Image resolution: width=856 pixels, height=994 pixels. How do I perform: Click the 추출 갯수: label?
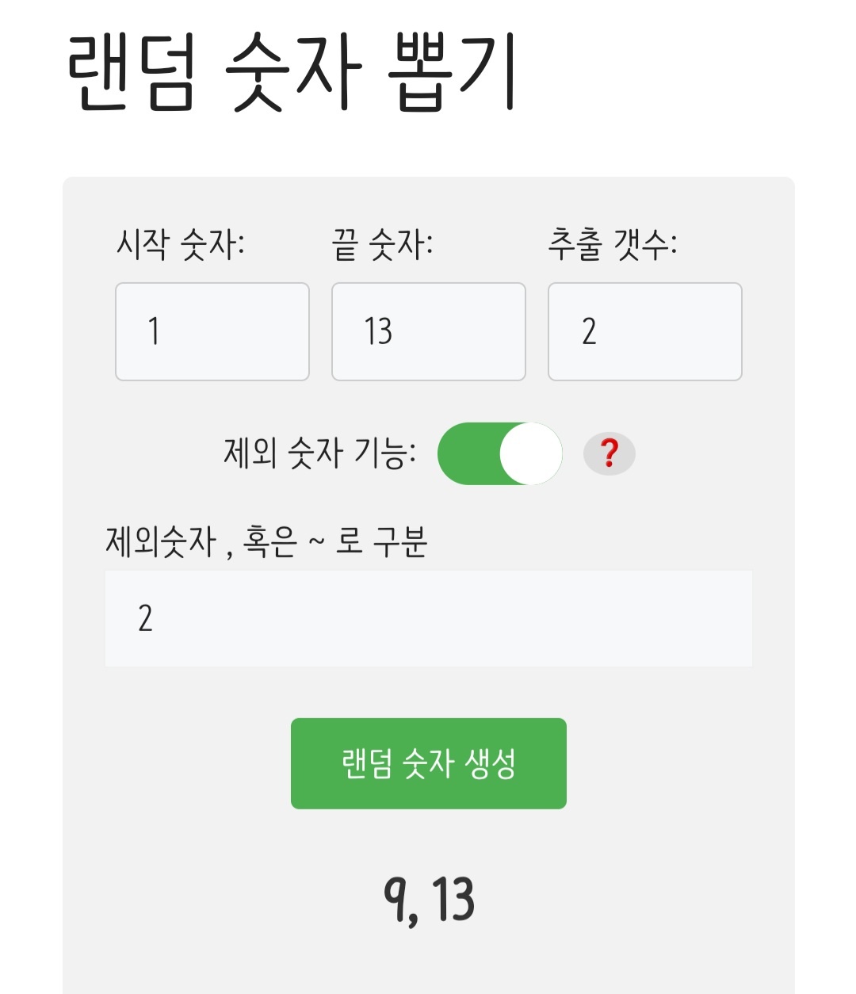[612, 244]
